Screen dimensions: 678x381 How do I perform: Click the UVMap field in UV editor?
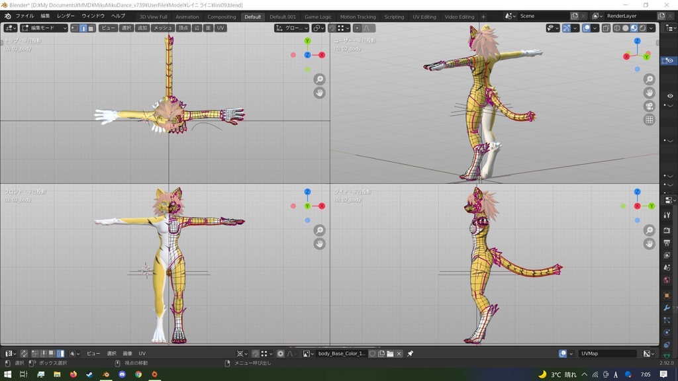[606, 353]
